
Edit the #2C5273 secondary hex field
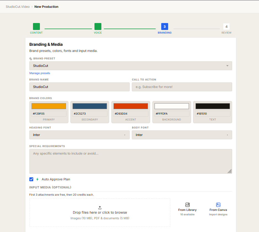click(90, 114)
